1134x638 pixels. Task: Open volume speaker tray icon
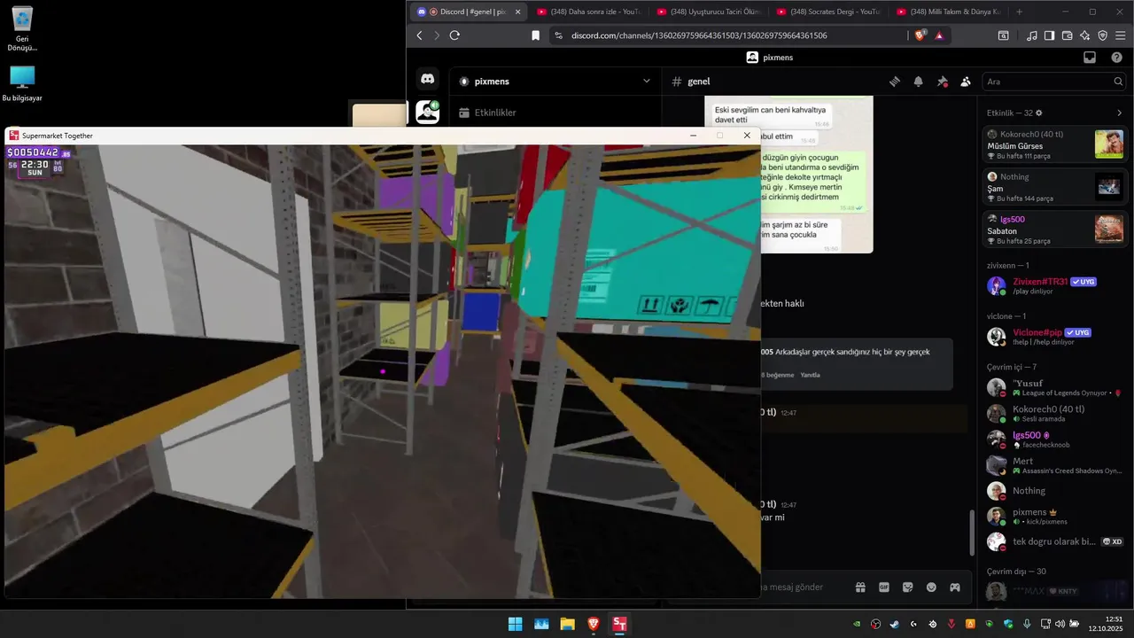coord(1060,624)
